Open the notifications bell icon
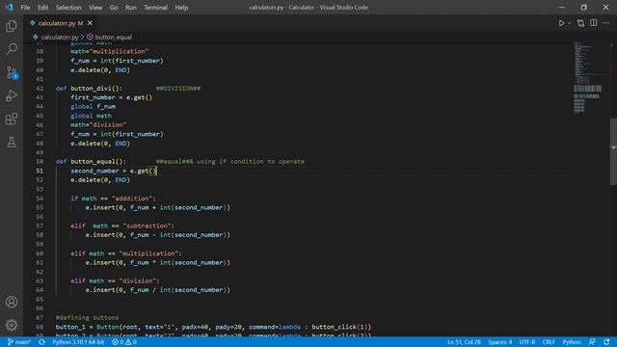The height and width of the screenshot is (347, 617). [x=606, y=342]
